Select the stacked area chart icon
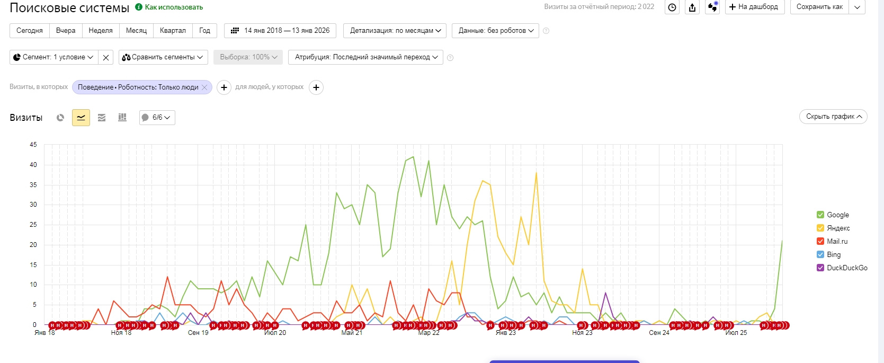This screenshot has width=884, height=363. [102, 118]
